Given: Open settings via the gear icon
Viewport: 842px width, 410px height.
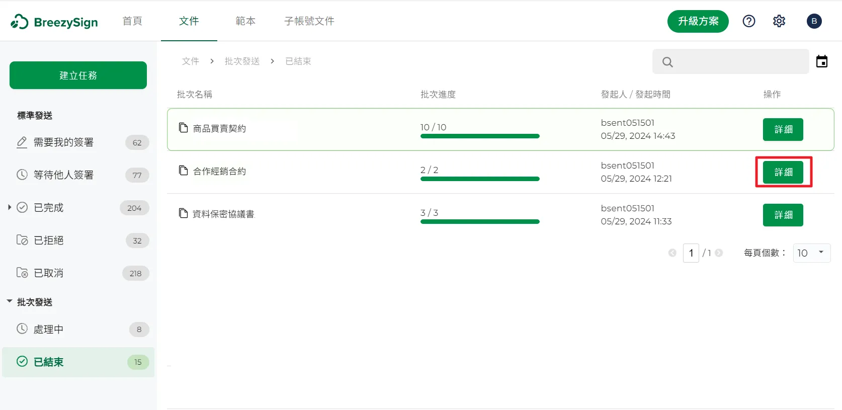Looking at the screenshot, I should coord(779,21).
